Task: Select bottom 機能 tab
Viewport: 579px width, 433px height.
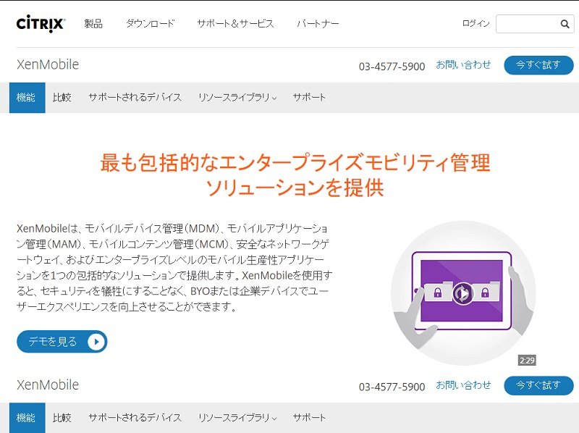Action: pos(28,418)
